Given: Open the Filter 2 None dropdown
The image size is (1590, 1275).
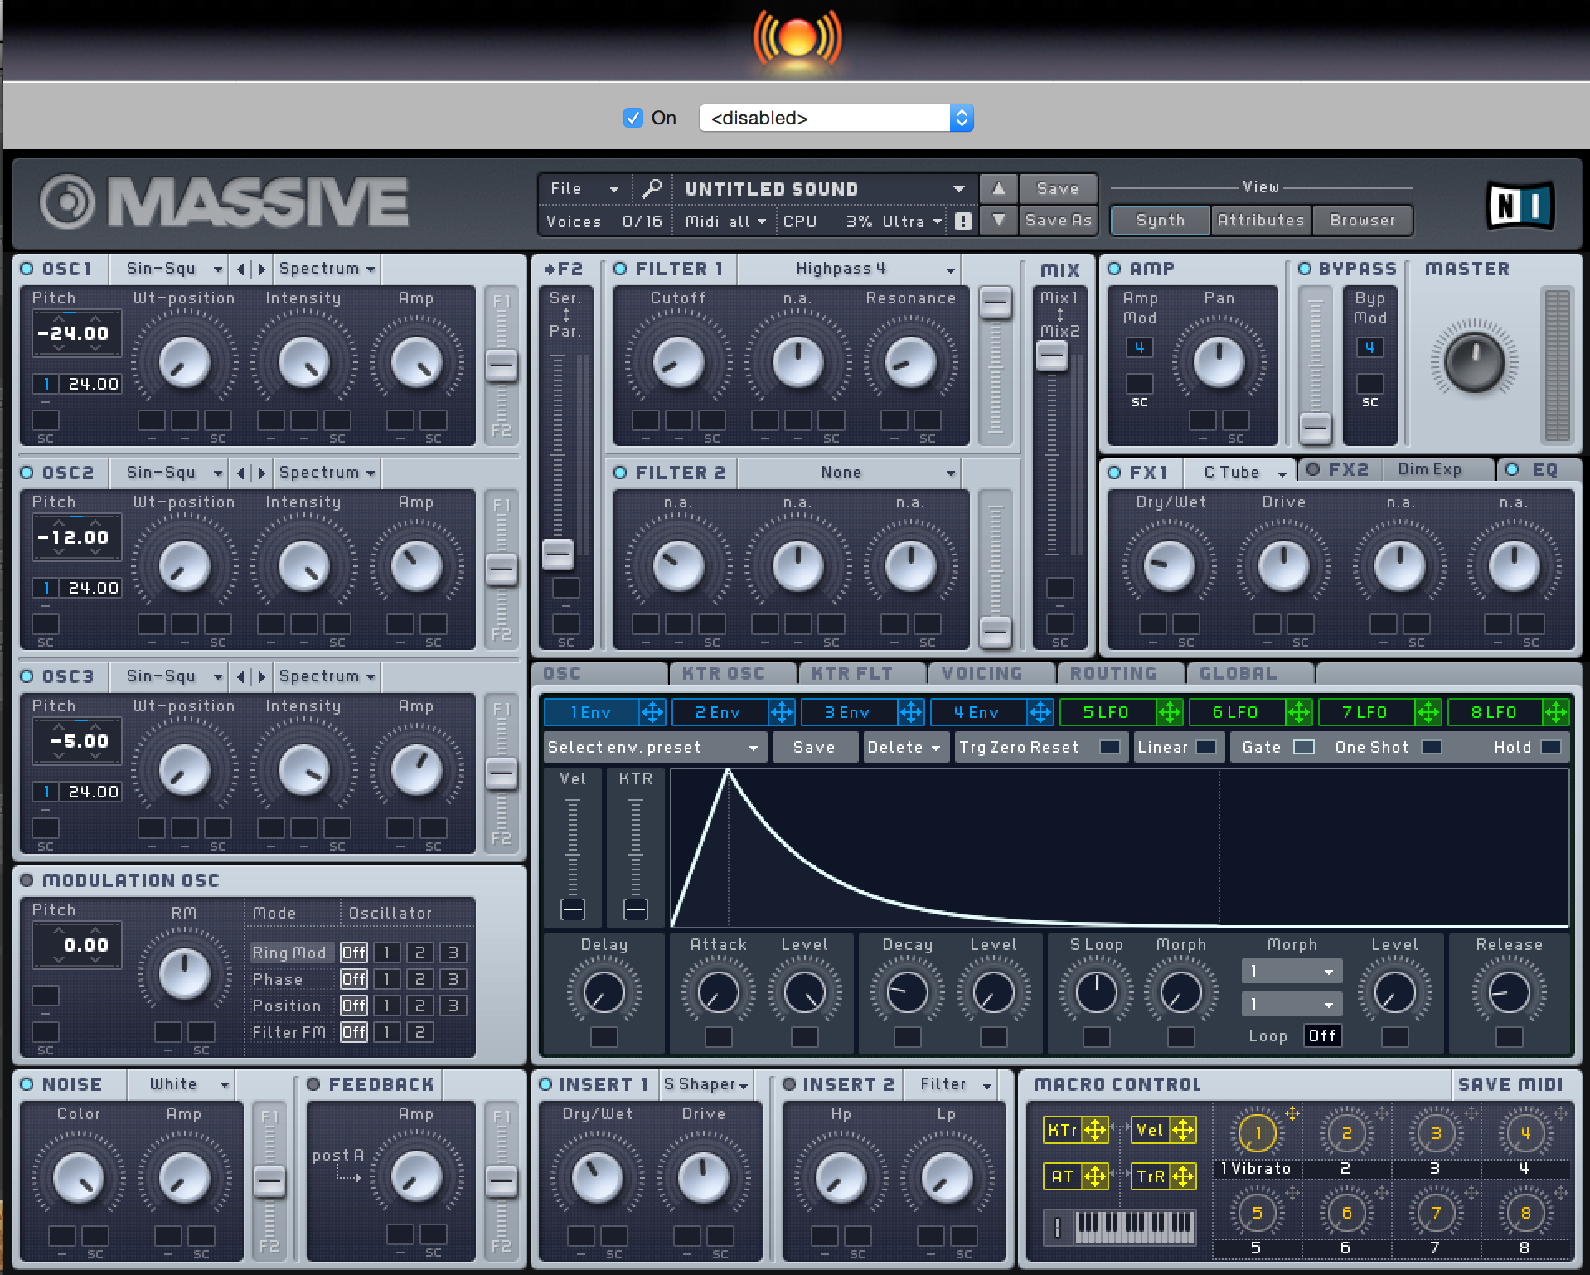Looking at the screenshot, I should (850, 473).
